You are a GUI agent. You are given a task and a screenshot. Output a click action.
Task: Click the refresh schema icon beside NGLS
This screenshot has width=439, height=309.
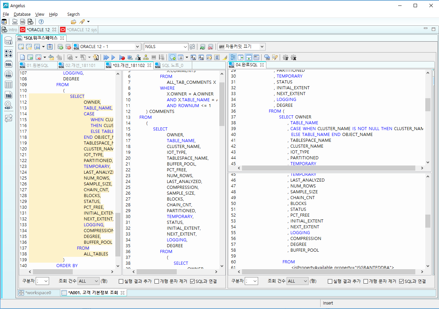point(192,47)
